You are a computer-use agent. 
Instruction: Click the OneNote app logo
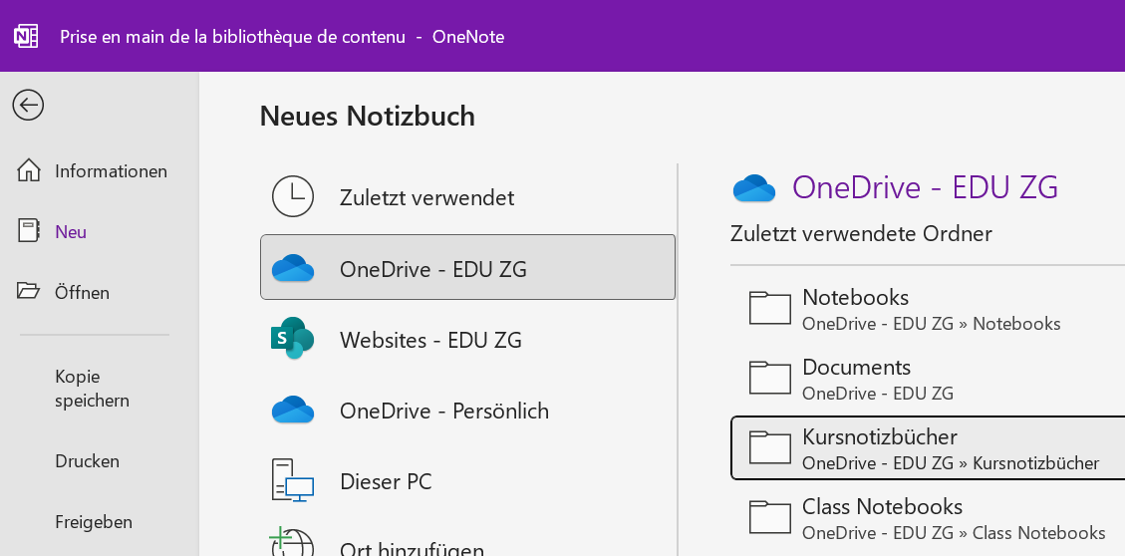click(x=26, y=37)
